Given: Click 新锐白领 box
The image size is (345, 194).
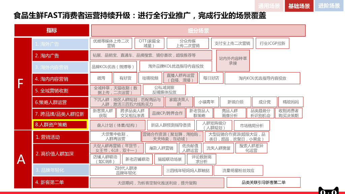Looking at the screenshot, I should point(236,102).
